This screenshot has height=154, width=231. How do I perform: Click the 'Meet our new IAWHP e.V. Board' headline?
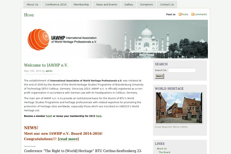pos(63,134)
